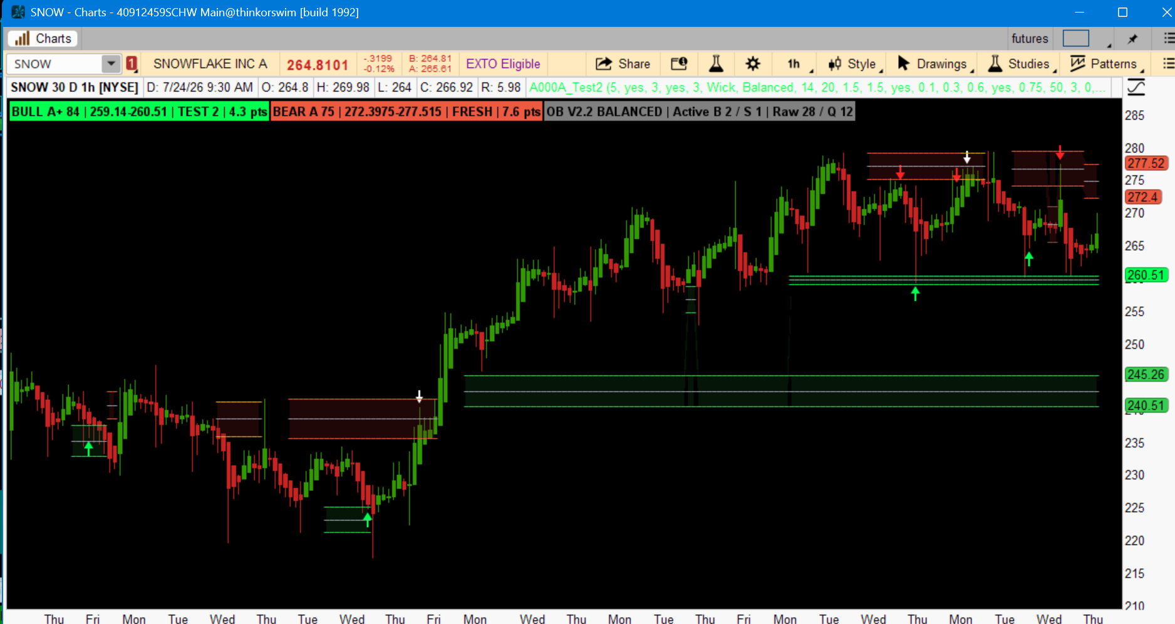Expand the symbol selector dropdown arrow
The image size is (1175, 624).
point(111,64)
